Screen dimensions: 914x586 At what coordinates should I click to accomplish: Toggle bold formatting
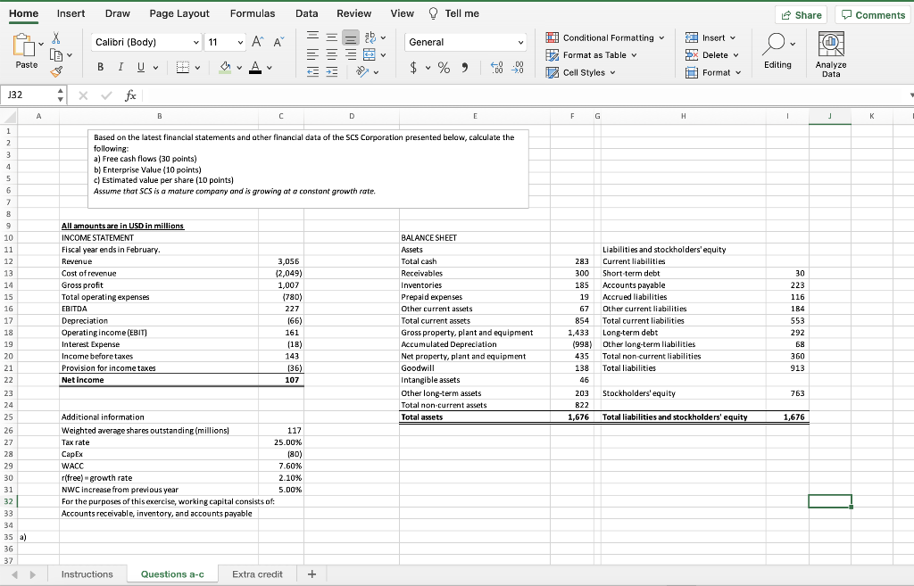coord(99,68)
